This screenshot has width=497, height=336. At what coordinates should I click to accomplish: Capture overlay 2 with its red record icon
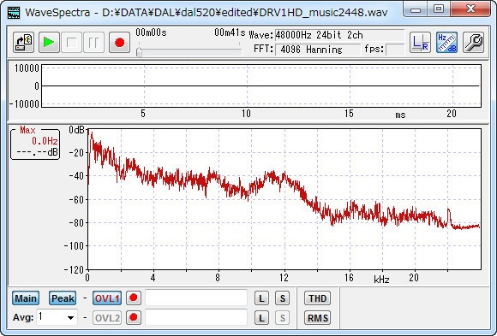(x=134, y=317)
